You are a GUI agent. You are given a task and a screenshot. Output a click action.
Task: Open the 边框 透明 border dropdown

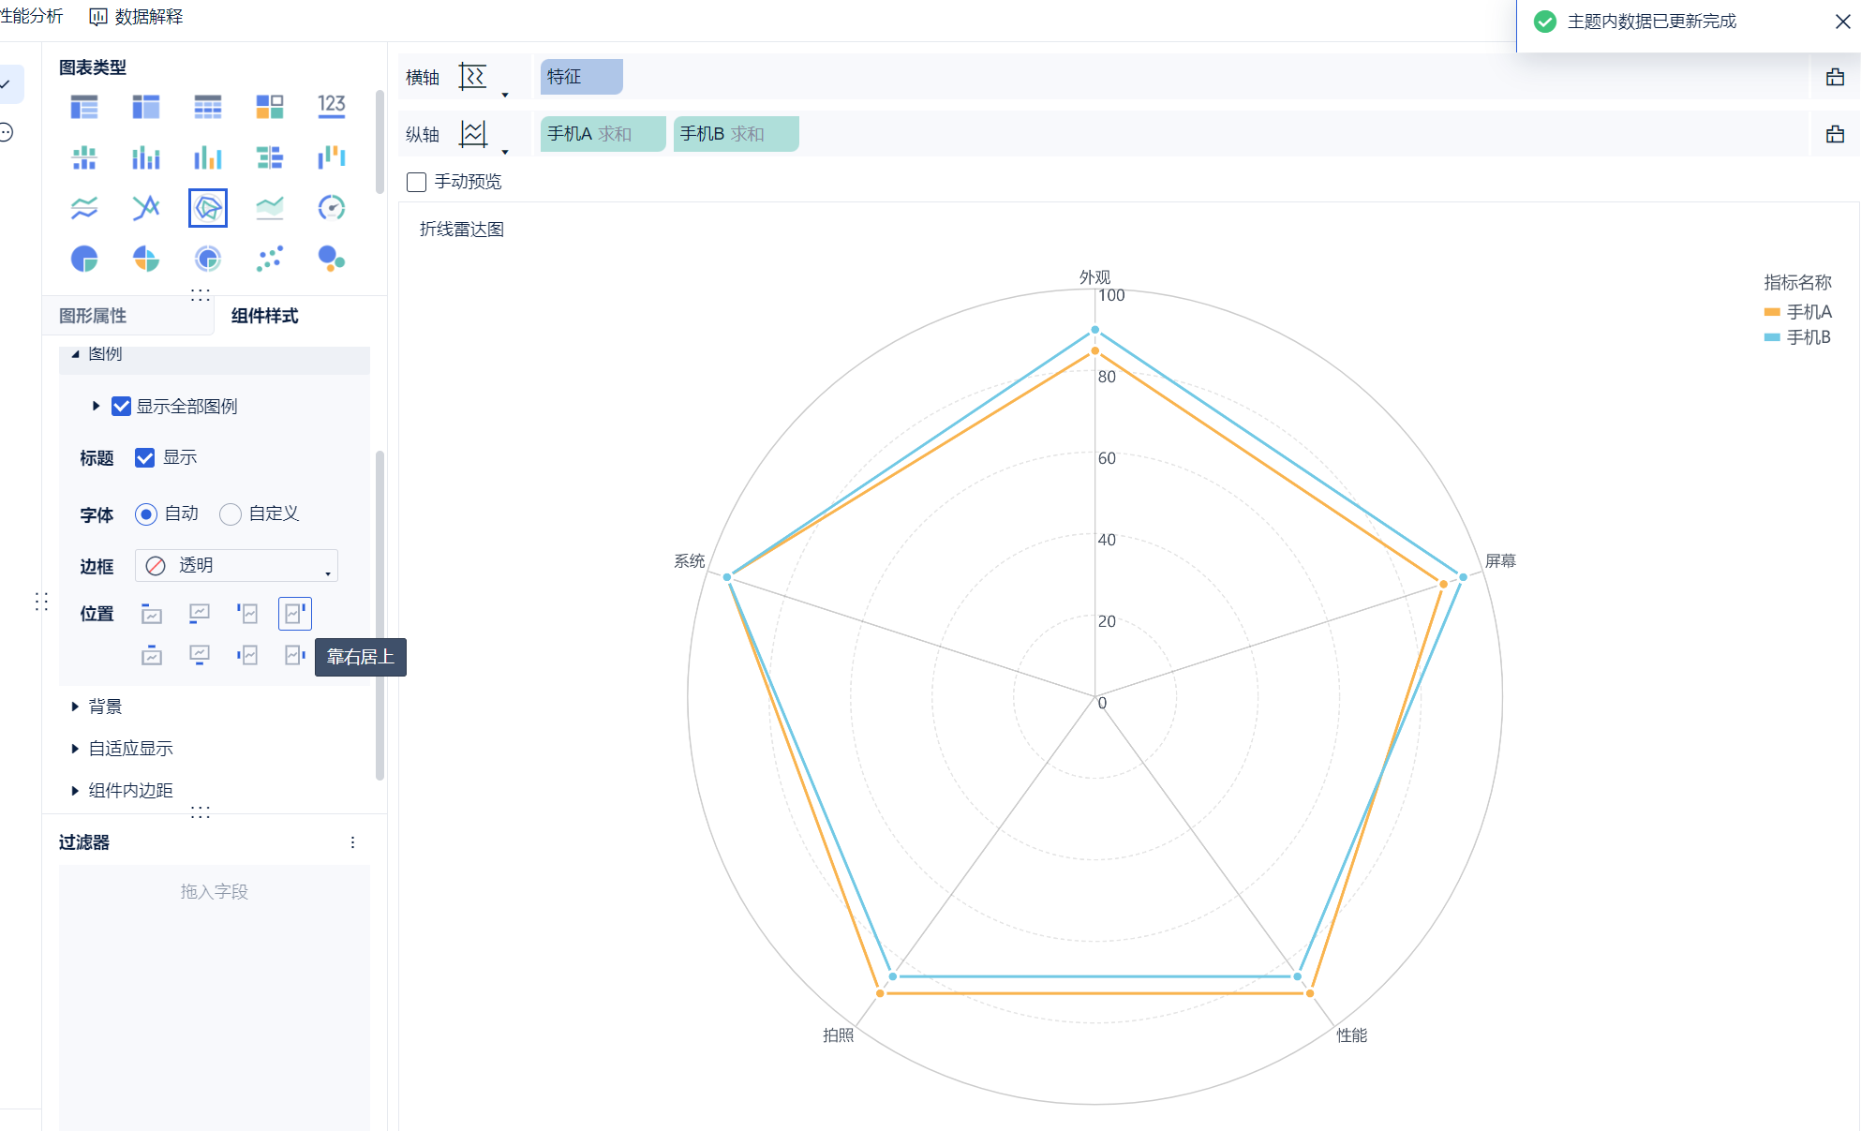tap(237, 566)
